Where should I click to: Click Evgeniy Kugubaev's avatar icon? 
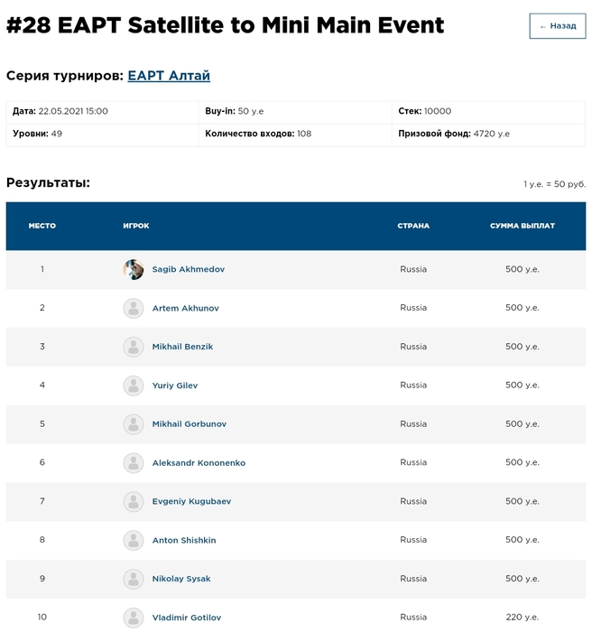pos(134,502)
